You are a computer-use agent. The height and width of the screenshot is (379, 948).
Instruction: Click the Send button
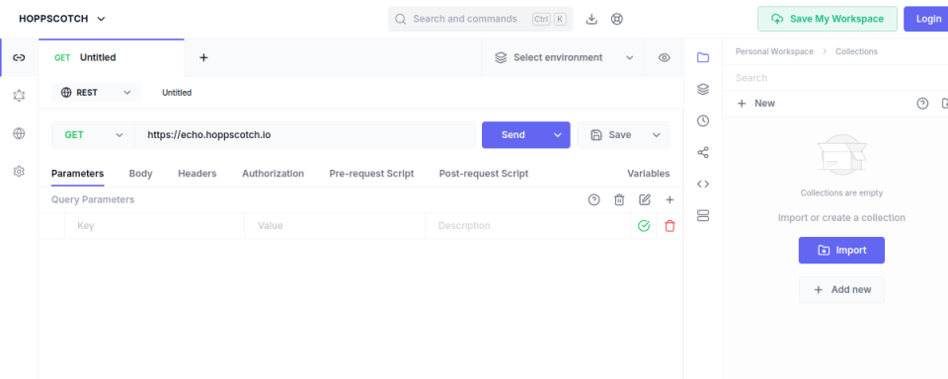click(513, 135)
